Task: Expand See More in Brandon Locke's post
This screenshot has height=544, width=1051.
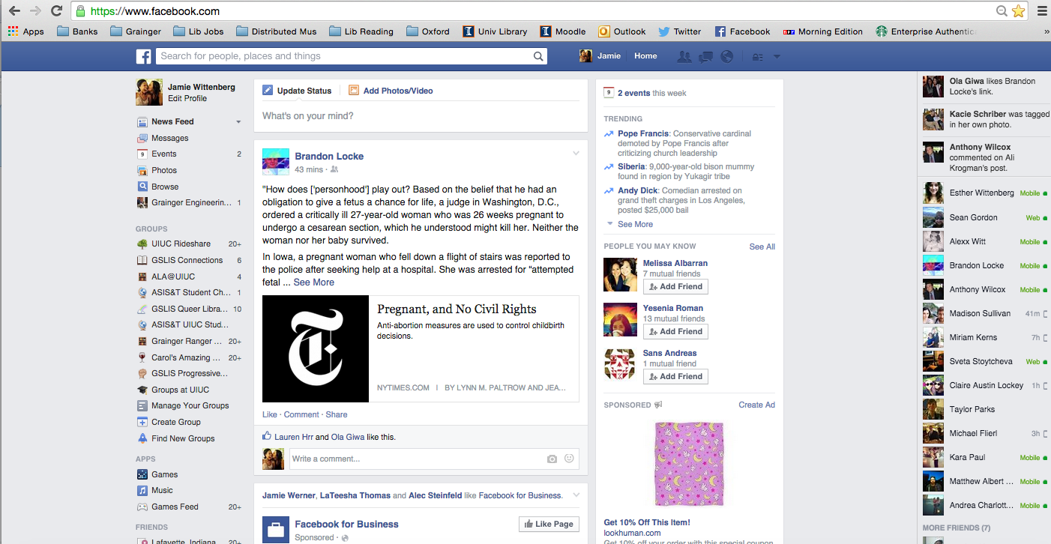Action: [x=313, y=282]
